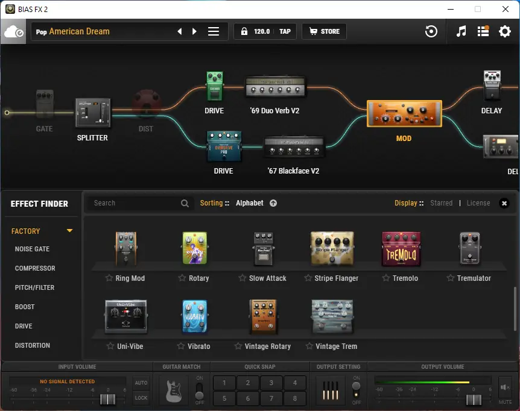Screen dimensions: 520x411
Task: Select PITCH/FILTER category
Action: [x=34, y=287]
